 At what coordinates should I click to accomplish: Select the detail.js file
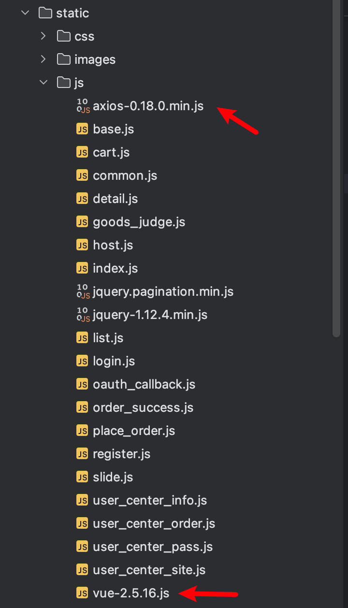115,199
